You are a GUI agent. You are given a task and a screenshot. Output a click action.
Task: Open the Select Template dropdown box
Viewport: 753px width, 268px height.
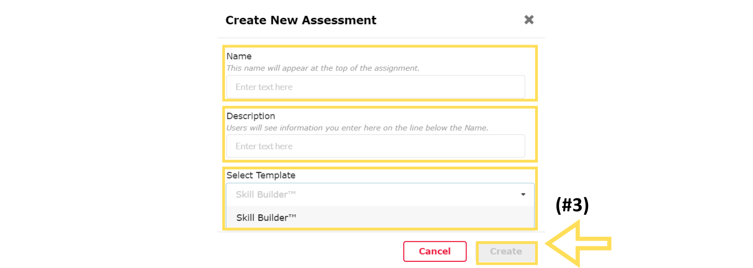pos(376,194)
